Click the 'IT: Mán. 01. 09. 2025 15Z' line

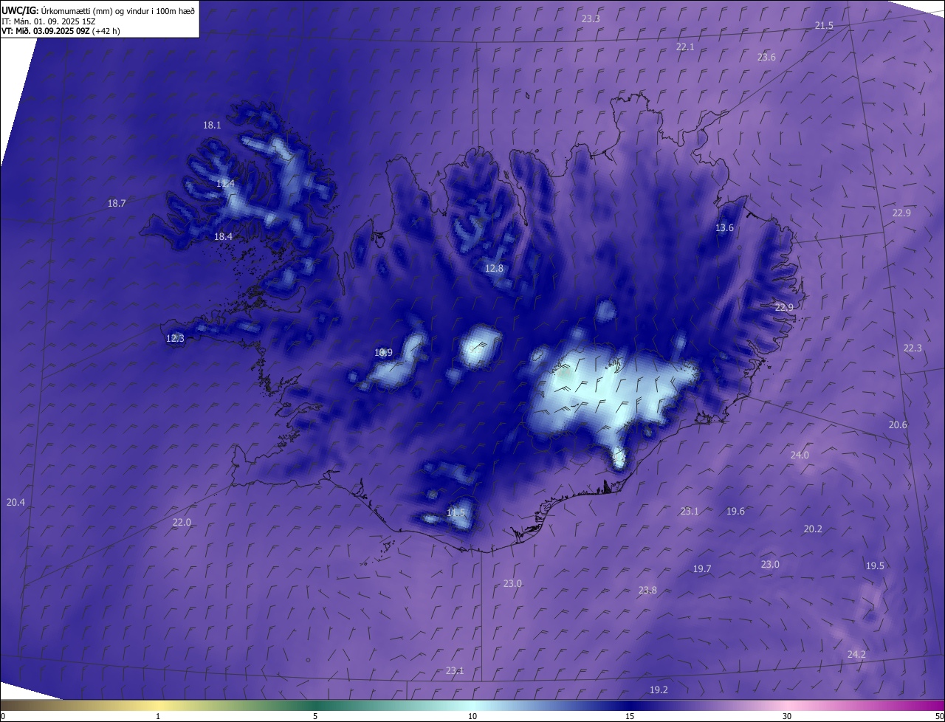click(x=48, y=21)
